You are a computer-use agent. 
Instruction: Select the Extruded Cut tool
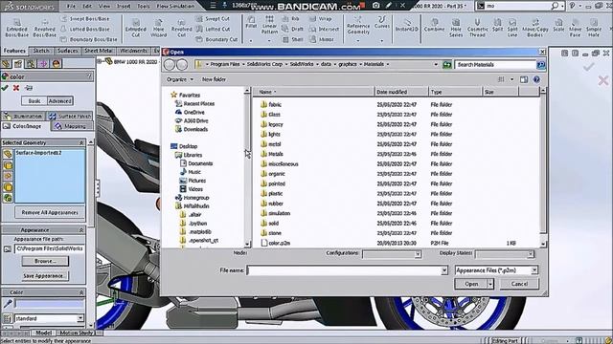(135, 28)
